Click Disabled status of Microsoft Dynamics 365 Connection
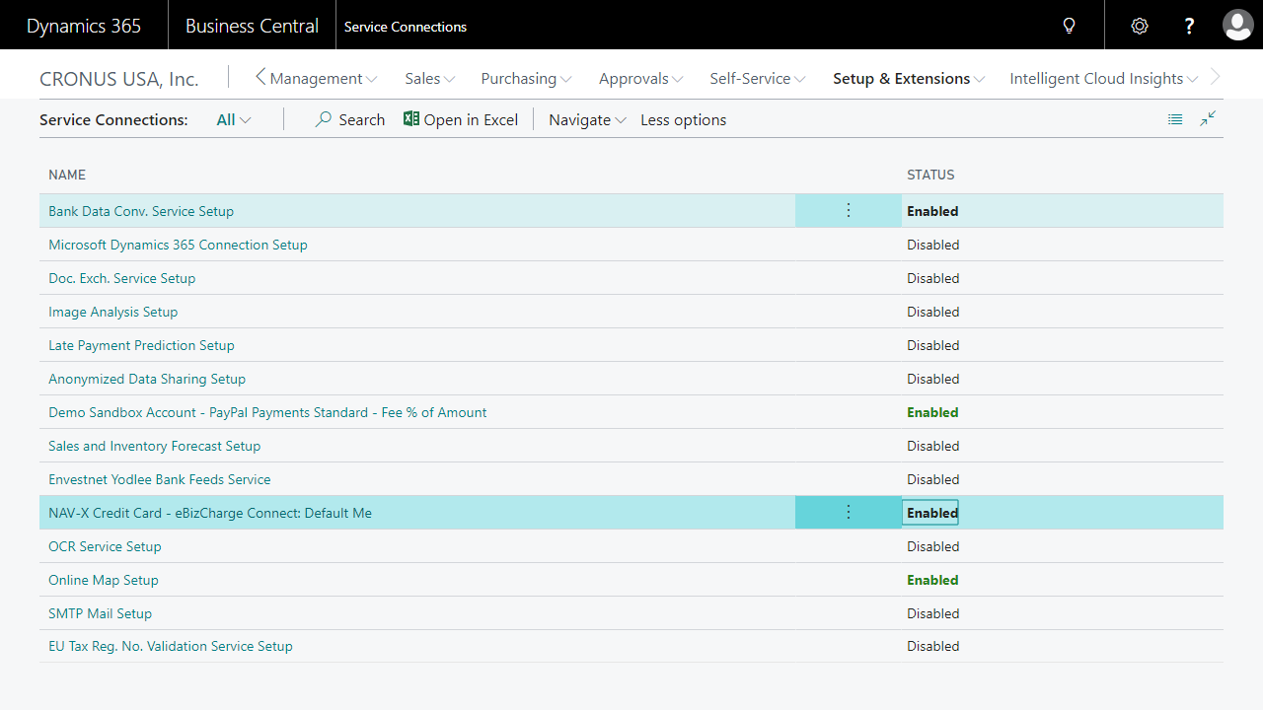 tap(932, 245)
